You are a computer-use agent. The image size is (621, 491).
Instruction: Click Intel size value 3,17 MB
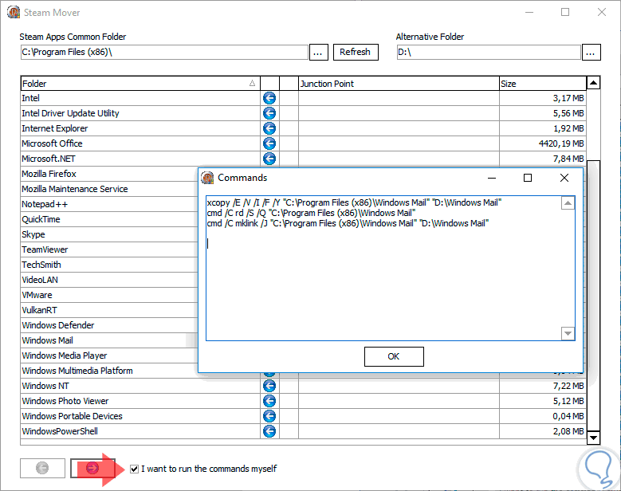[x=568, y=98]
